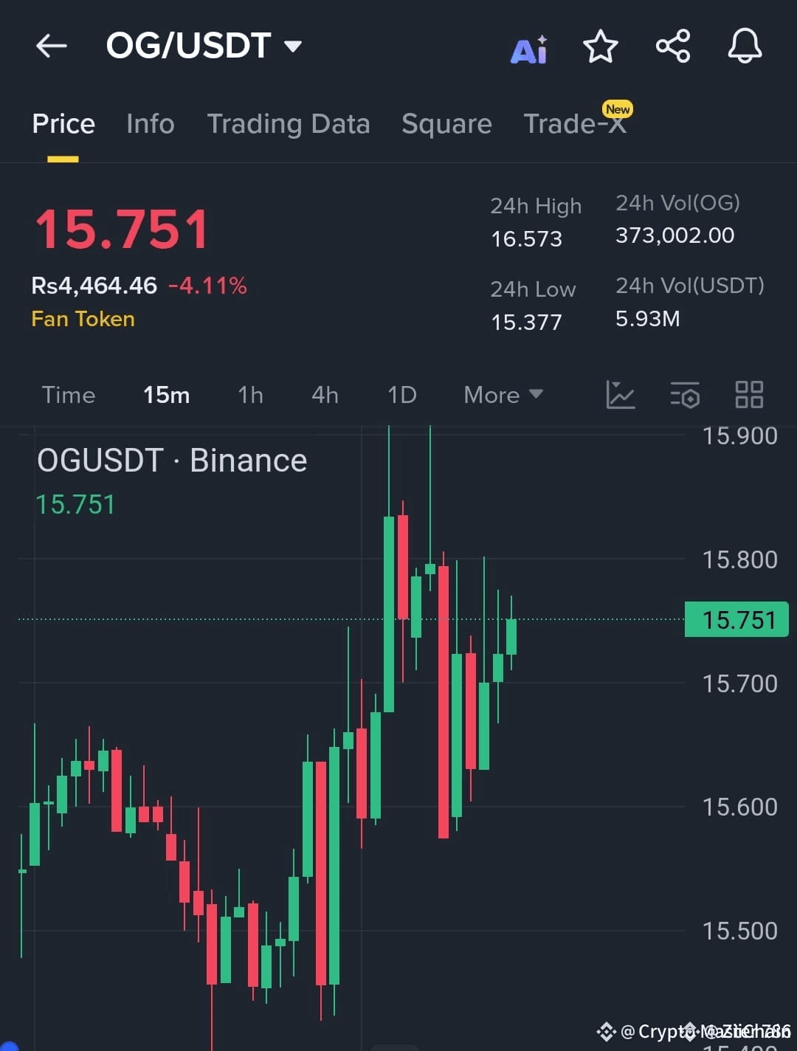Tap the 15.900 price axis label
Image resolution: width=797 pixels, height=1051 pixels.
pos(739,436)
